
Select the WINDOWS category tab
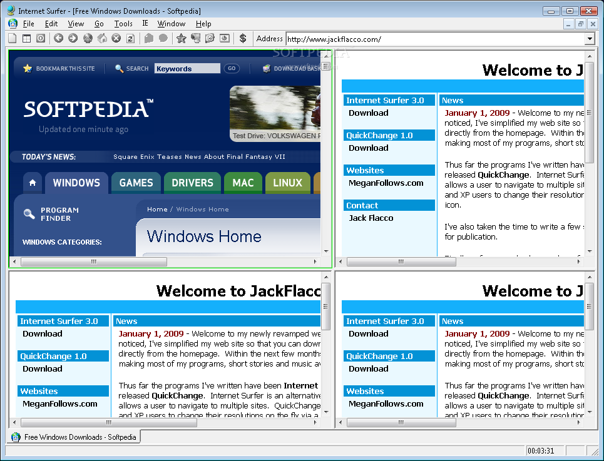76,183
